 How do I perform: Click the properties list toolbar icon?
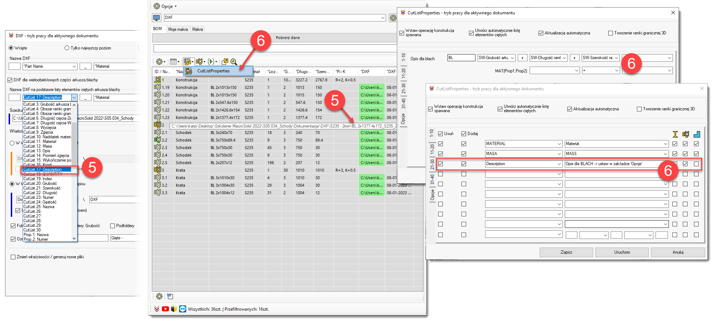pyautogui.click(x=189, y=62)
